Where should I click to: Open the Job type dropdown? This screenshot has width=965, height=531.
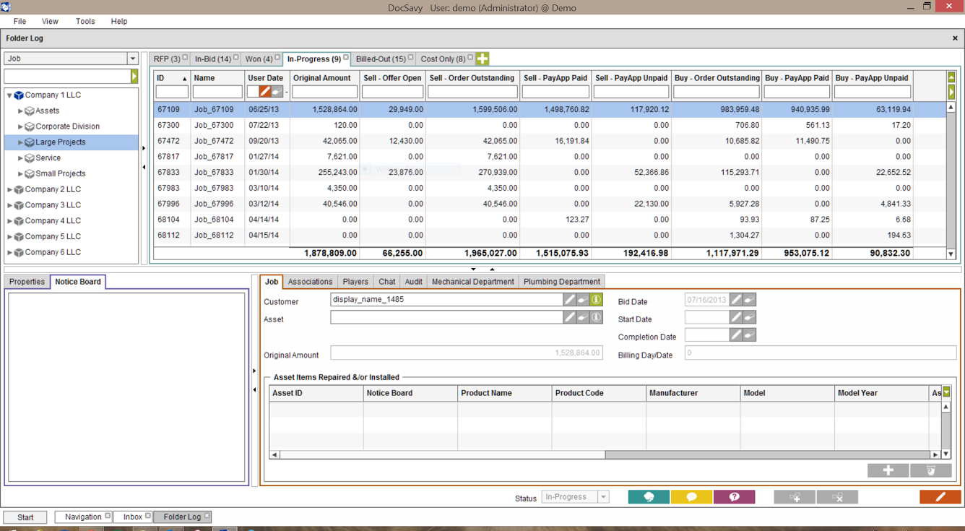(x=132, y=59)
